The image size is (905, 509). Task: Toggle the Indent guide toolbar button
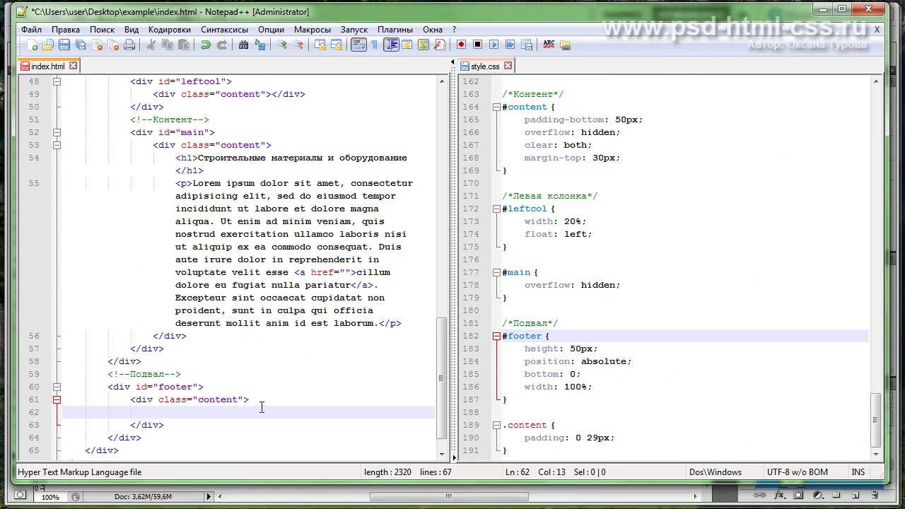391,45
